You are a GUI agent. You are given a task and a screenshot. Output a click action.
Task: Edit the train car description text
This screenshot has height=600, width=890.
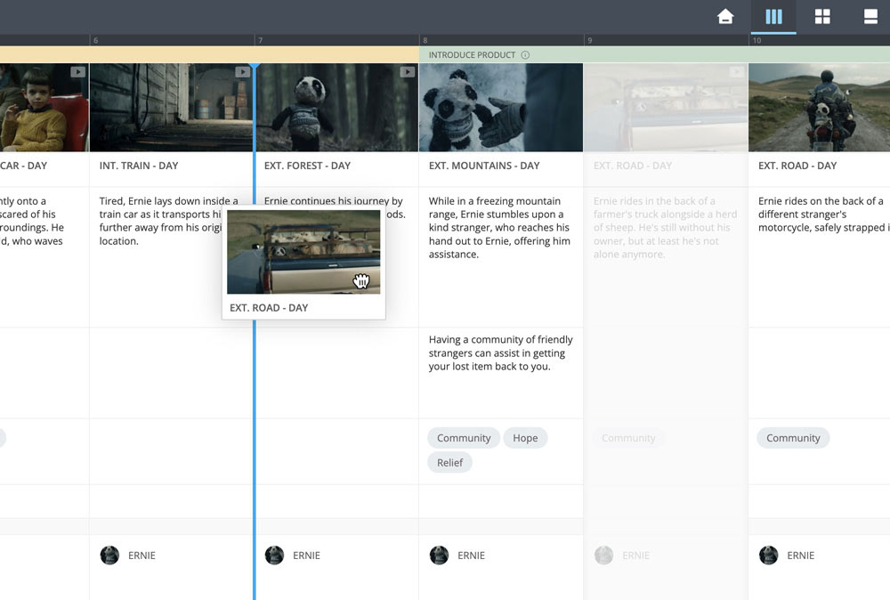click(x=168, y=221)
